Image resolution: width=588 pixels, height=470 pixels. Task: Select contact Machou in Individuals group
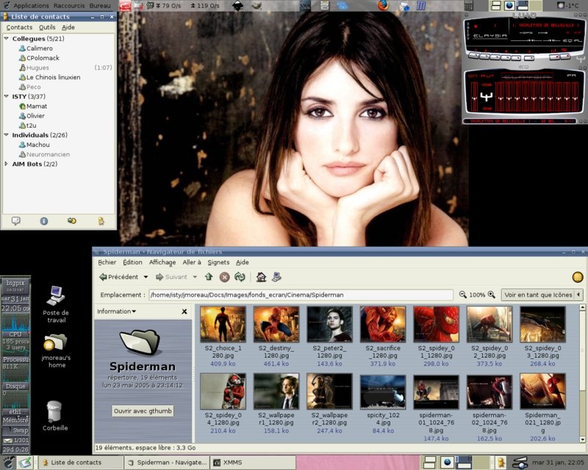click(x=38, y=145)
